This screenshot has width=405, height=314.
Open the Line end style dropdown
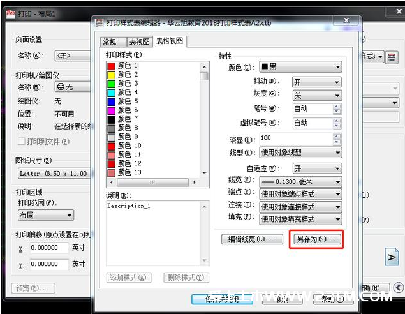point(300,194)
